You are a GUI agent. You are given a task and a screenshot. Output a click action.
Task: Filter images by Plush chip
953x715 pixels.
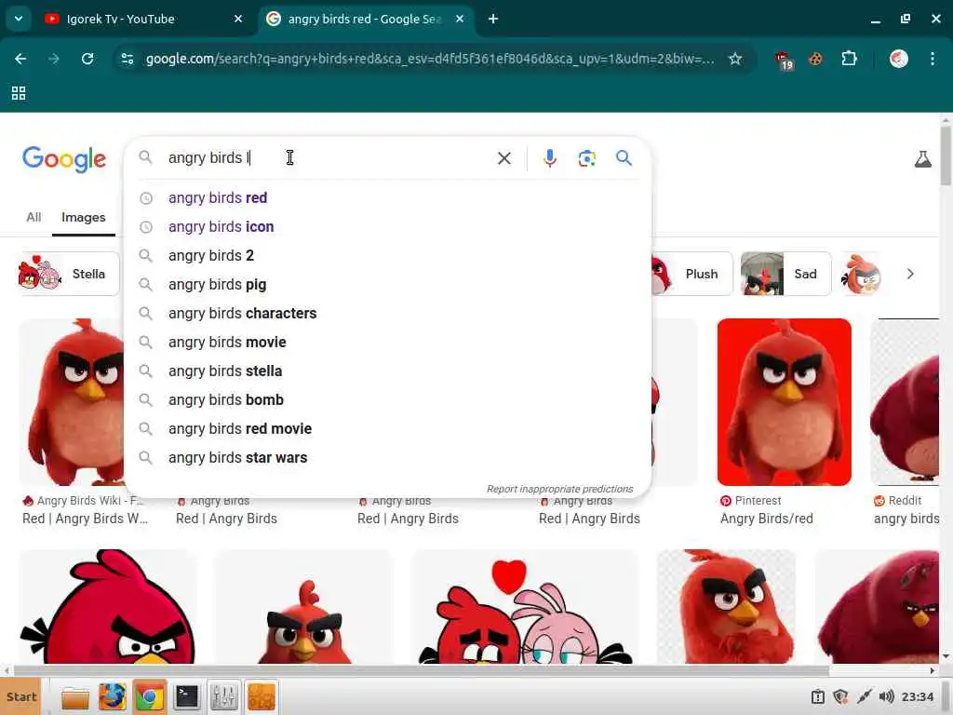pyautogui.click(x=691, y=274)
